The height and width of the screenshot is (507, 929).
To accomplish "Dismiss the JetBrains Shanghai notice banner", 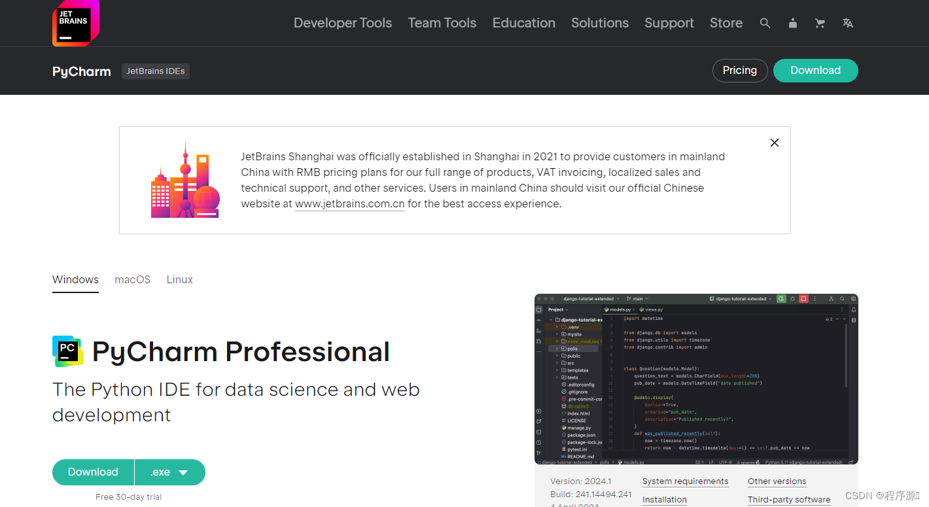I will [775, 143].
